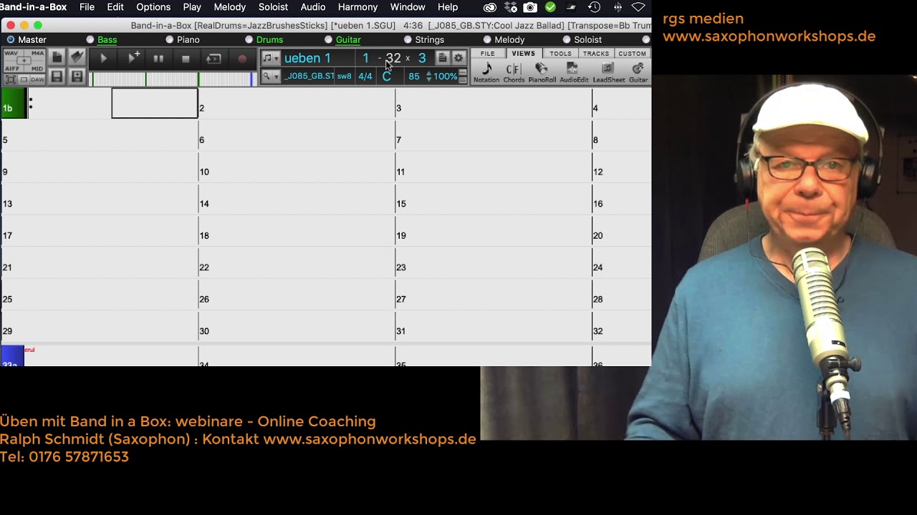Click the camera icon in menu bar
Screen dimensions: 917x515
point(530,7)
